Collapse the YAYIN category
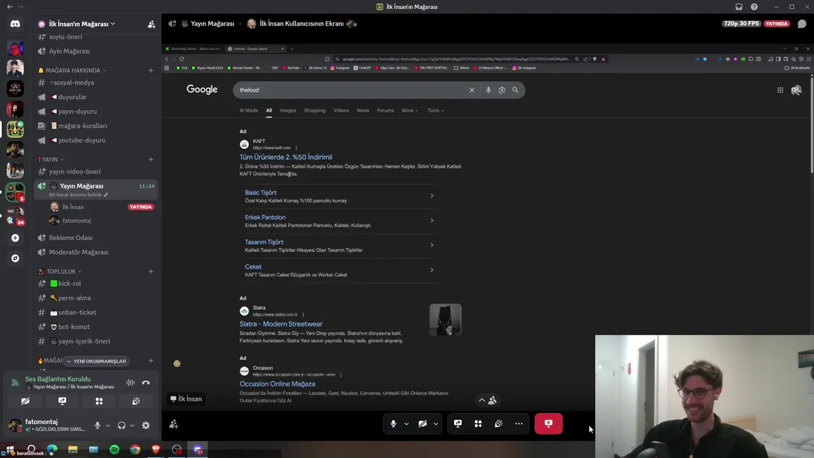This screenshot has height=458, width=814. [x=50, y=160]
